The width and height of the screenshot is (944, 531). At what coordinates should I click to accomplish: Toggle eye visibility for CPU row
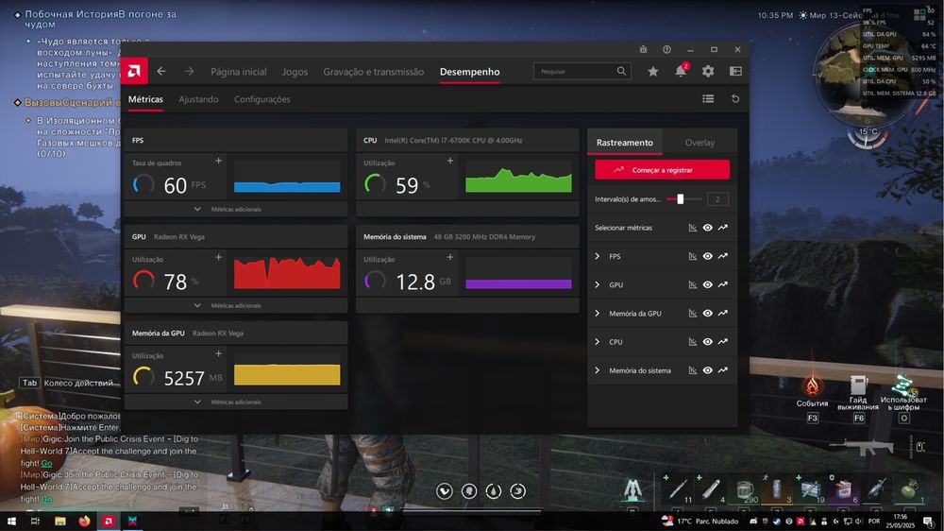(707, 342)
